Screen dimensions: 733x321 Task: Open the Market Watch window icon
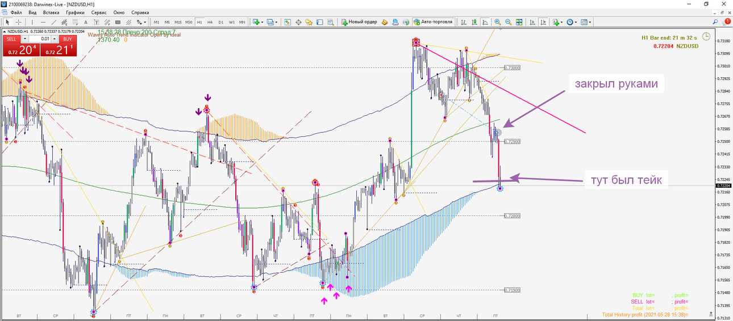click(x=288, y=22)
